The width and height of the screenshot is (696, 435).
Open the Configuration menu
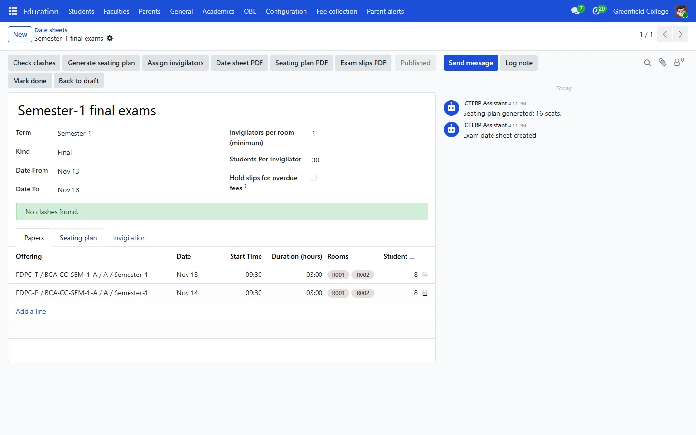click(286, 11)
